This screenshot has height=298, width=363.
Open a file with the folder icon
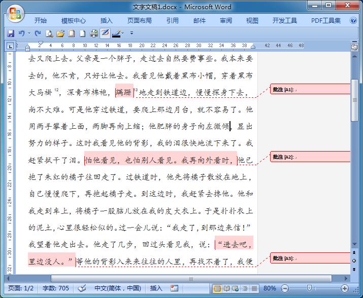click(x=60, y=33)
